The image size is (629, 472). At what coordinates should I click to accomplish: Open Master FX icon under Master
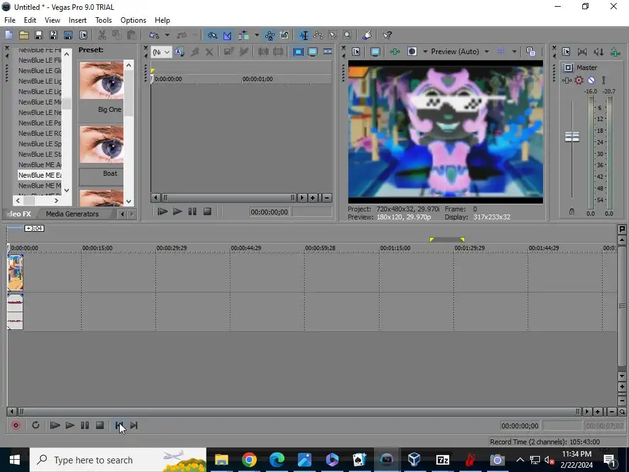click(x=567, y=81)
